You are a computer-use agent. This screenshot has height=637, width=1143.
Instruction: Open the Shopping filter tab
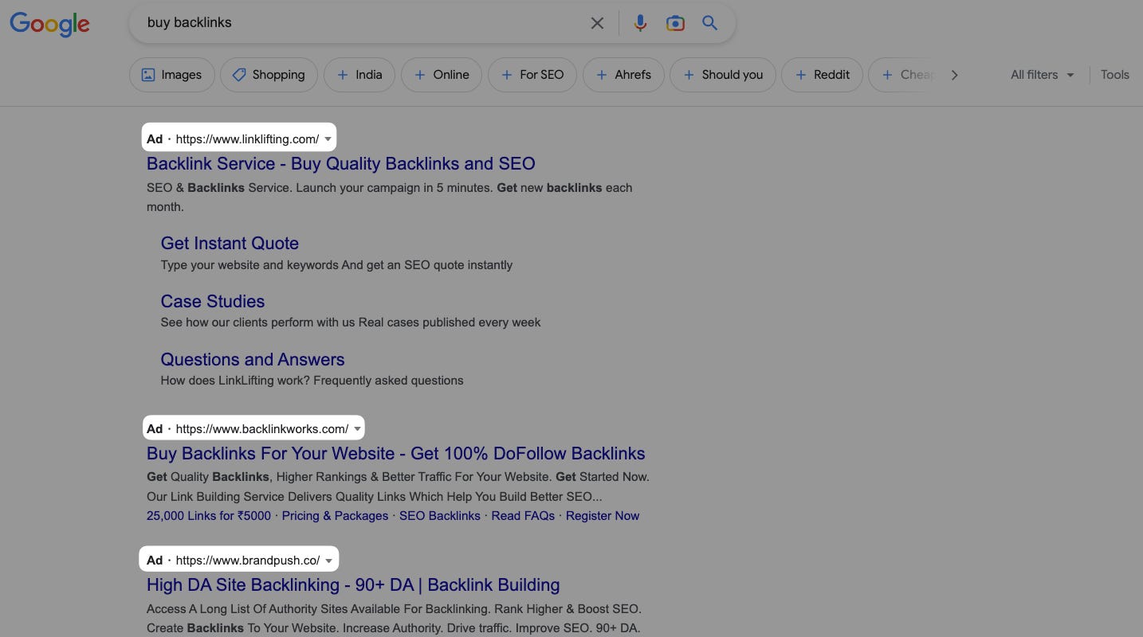(x=269, y=75)
